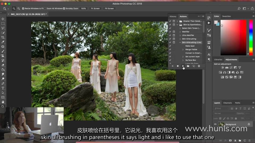Expand the Mattifier action
The height and width of the screenshot is (143, 255).
180,32
